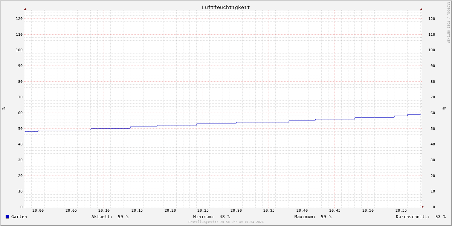
Task: Click the 120 label on the left axis
Action: coord(19,18)
